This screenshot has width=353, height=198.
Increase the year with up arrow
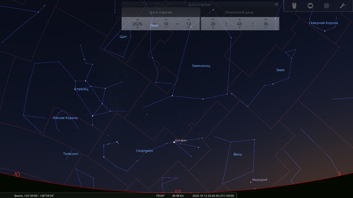(137, 20)
